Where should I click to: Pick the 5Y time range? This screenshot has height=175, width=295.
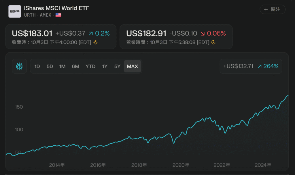tap(117, 66)
